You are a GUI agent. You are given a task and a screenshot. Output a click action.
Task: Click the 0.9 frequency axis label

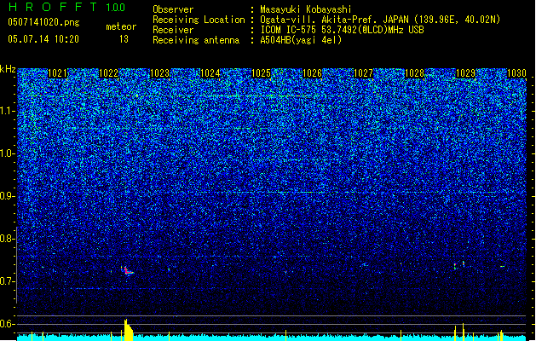tap(8, 196)
